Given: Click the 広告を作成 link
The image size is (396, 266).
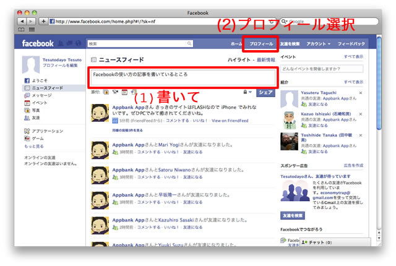Looking at the screenshot, I should click(353, 166).
